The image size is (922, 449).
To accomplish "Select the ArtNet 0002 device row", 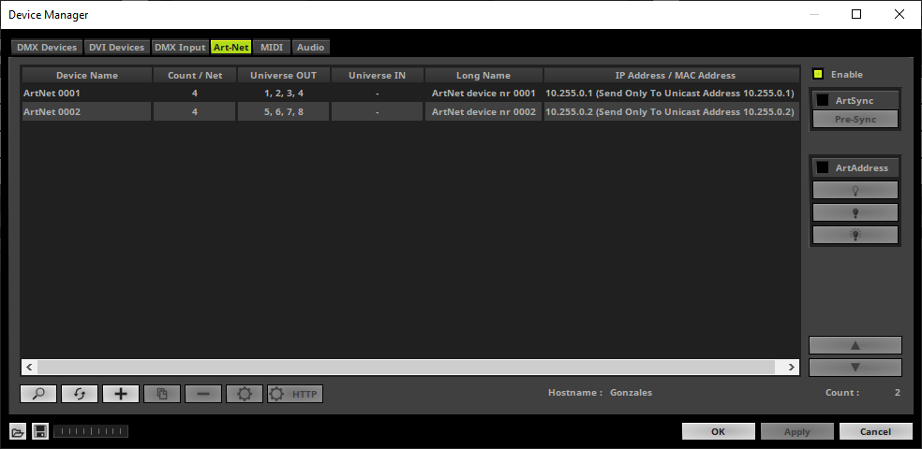I will click(x=410, y=111).
